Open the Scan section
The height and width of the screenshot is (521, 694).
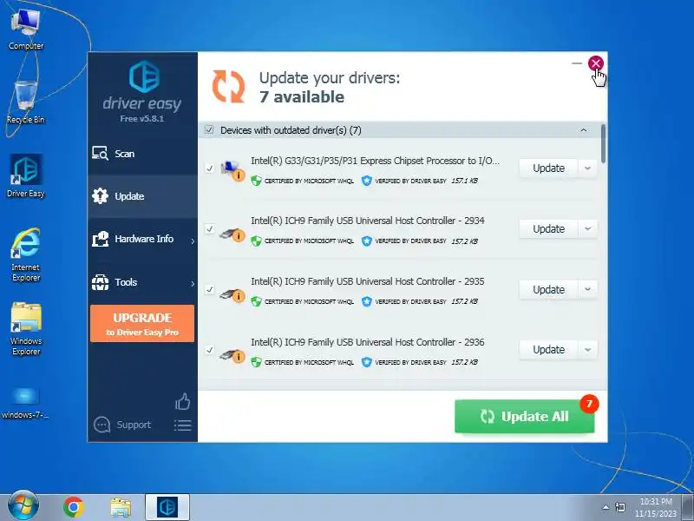point(142,154)
